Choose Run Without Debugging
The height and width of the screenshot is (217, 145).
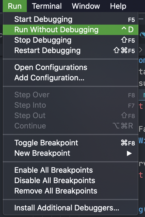pyautogui.click(x=71, y=30)
